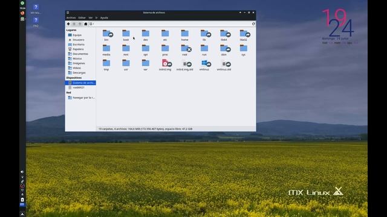This screenshot has width=387, height=217.
Task: Open the Ver menu
Action: point(91,17)
